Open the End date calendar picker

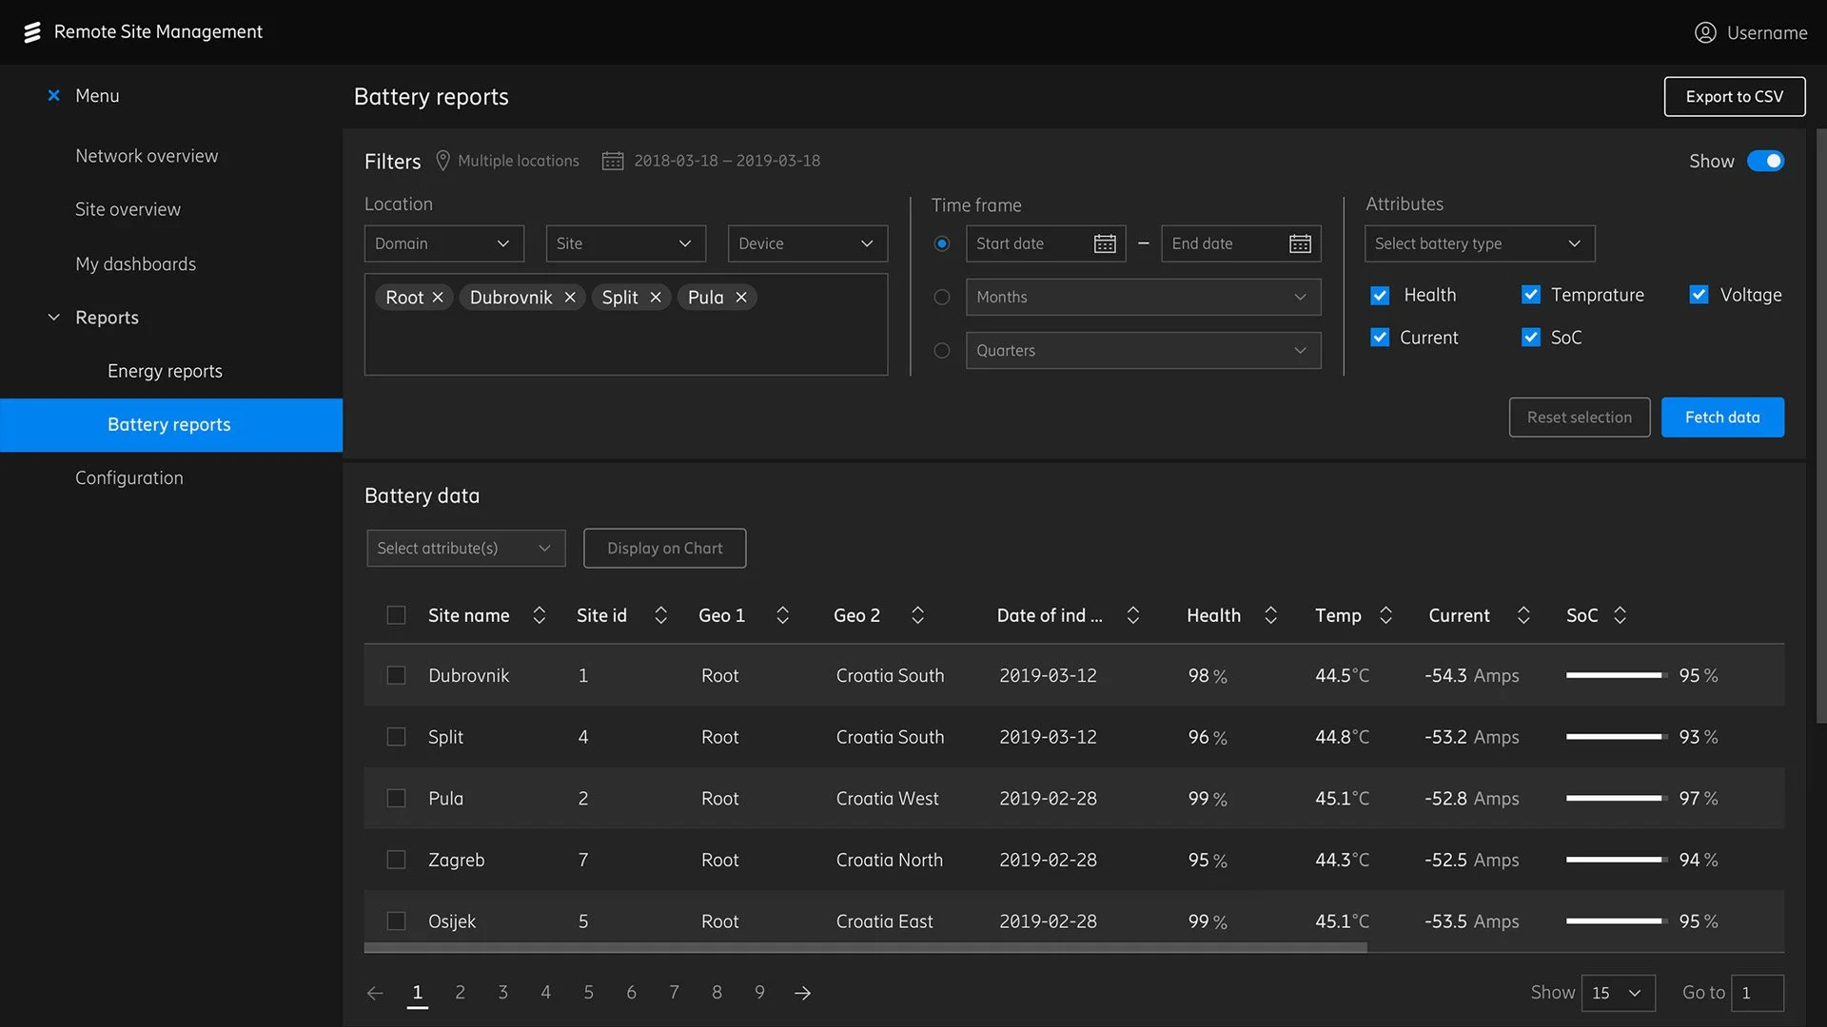click(x=1300, y=243)
